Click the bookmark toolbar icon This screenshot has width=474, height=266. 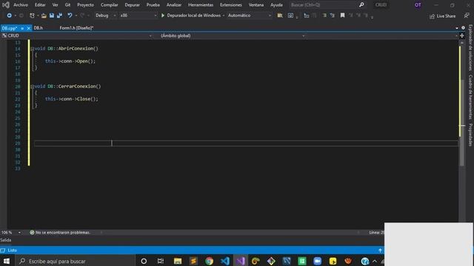tap(342, 16)
